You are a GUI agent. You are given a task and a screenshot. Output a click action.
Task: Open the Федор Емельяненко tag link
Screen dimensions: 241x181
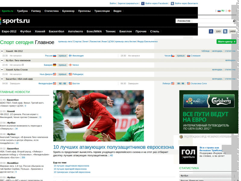click(x=148, y=42)
